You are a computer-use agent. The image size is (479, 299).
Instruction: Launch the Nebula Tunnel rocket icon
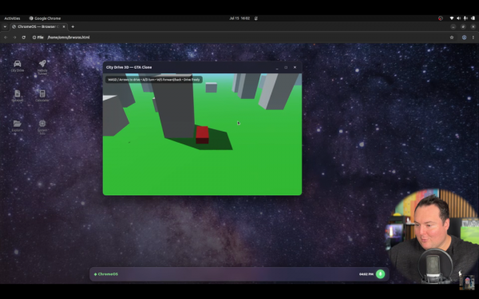(x=42, y=66)
